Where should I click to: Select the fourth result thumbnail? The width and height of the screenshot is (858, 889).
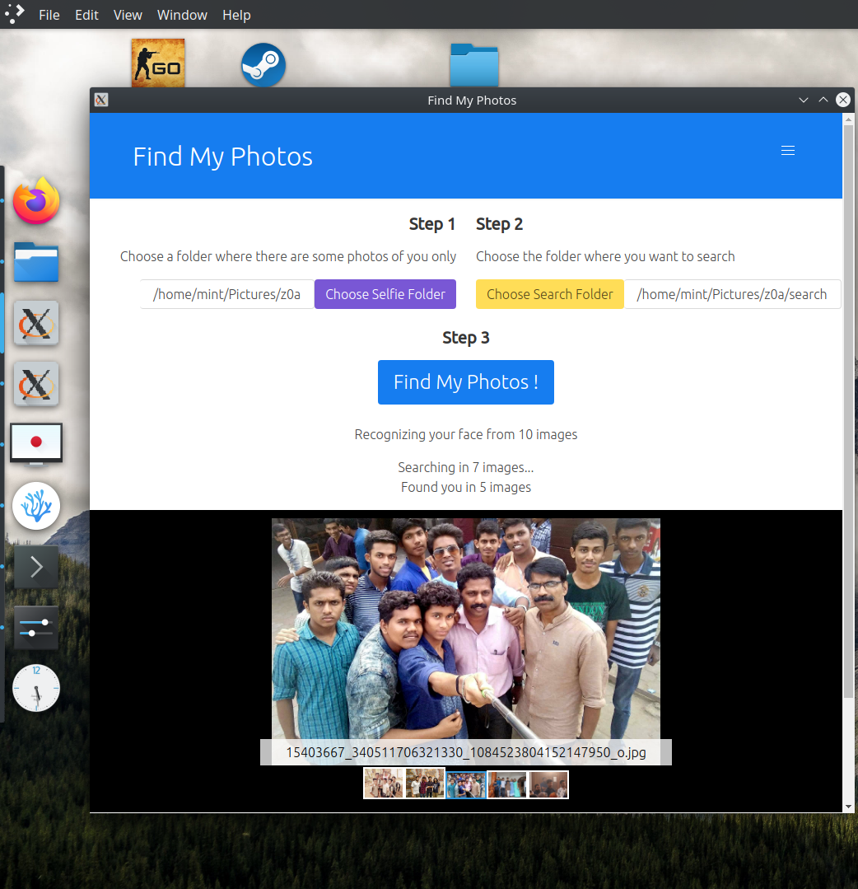[507, 784]
